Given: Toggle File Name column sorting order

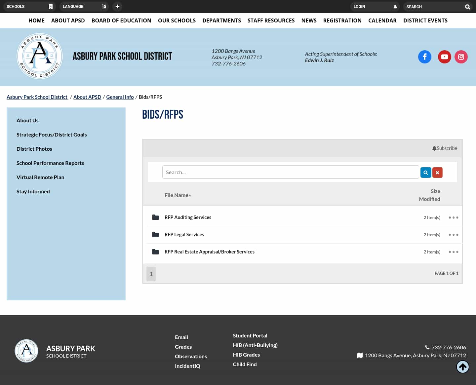Looking at the screenshot, I should (178, 195).
